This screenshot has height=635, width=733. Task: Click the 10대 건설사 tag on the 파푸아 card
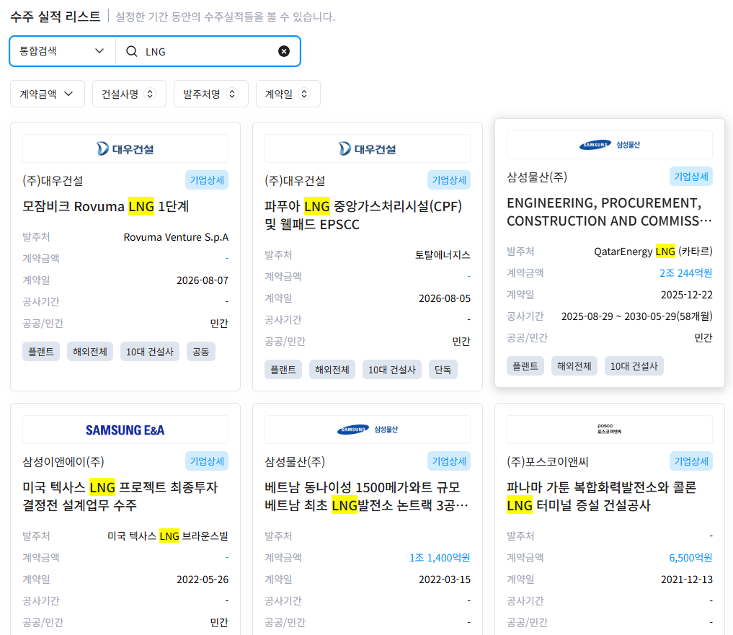pyautogui.click(x=392, y=370)
